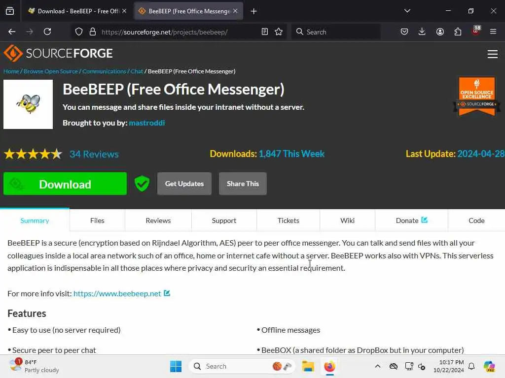Click extension icon with 18 badge

click(x=476, y=31)
